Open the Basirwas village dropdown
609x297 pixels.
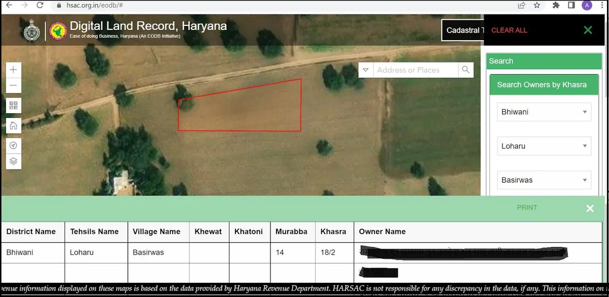pyautogui.click(x=544, y=180)
